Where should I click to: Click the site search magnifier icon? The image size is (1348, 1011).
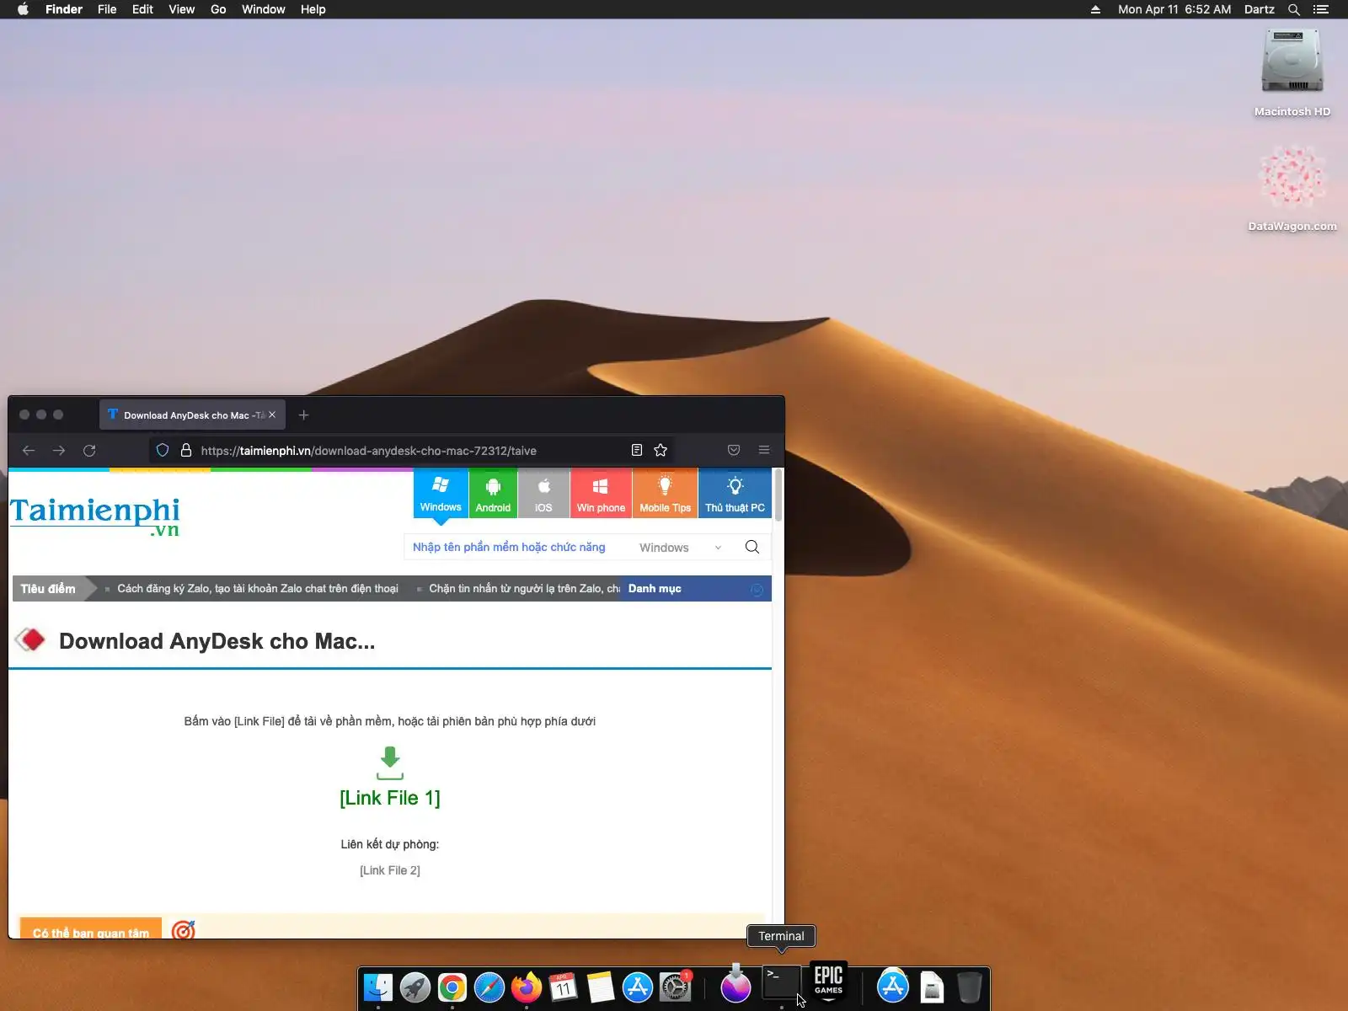752,548
